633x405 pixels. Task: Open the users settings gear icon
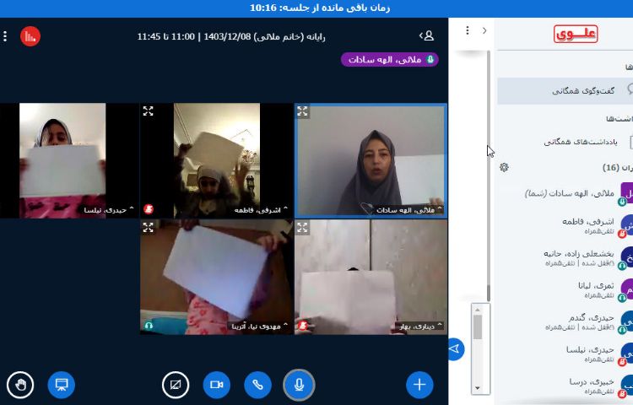coord(504,167)
